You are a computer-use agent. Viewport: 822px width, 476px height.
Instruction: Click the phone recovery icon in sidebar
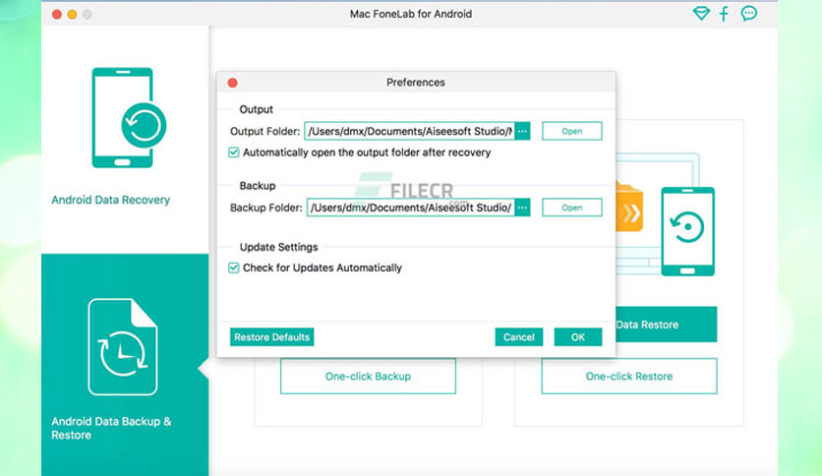point(129,118)
